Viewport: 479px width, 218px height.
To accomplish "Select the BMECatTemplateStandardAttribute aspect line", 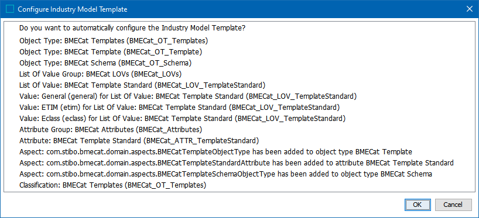I will (236, 163).
